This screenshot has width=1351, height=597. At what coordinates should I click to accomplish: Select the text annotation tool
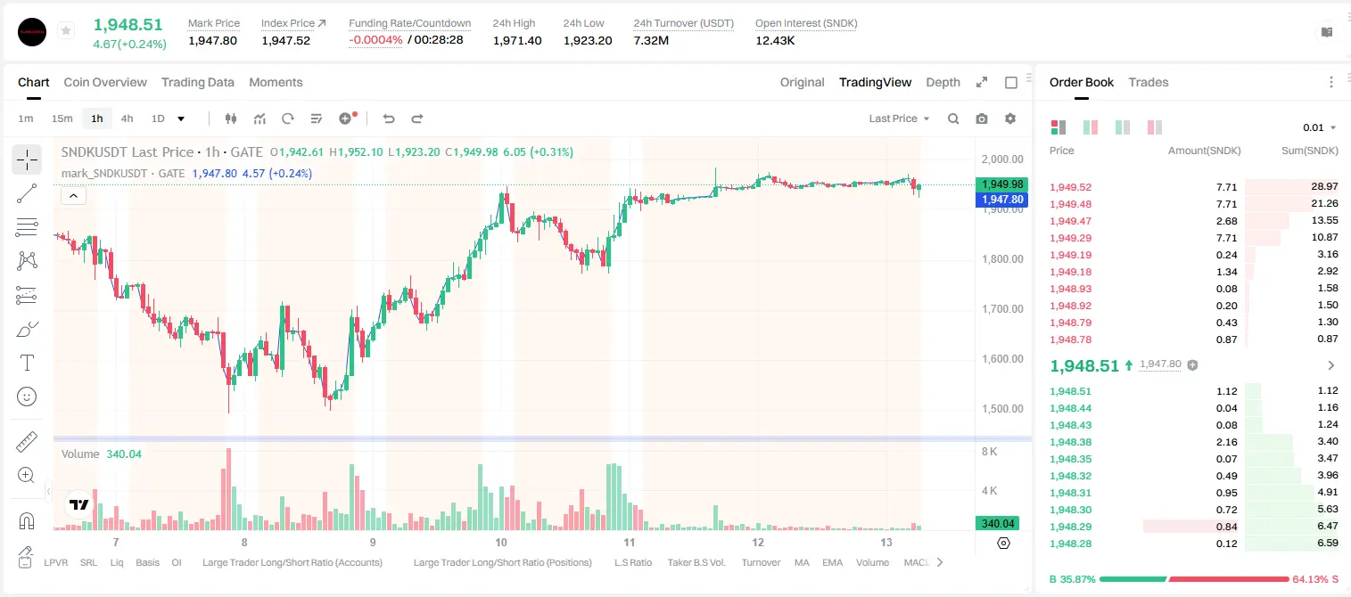point(27,363)
